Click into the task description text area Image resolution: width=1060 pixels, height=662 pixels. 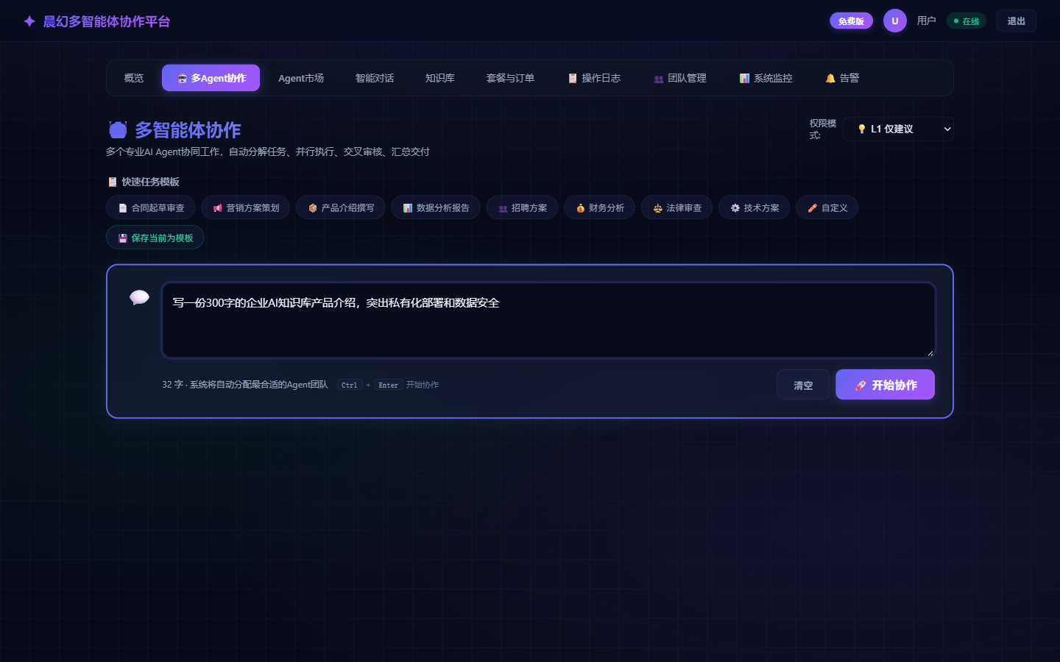[x=548, y=320]
